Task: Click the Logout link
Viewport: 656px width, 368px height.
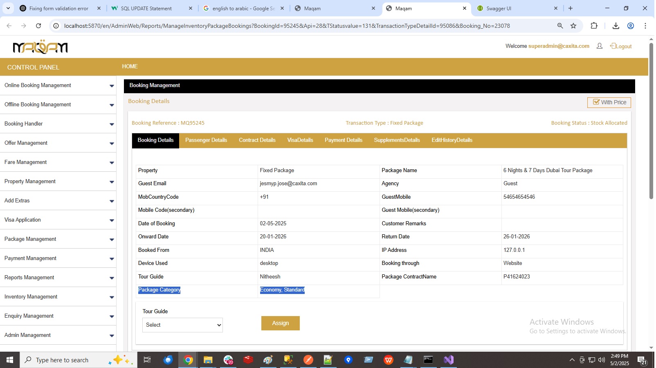Action: [621, 46]
